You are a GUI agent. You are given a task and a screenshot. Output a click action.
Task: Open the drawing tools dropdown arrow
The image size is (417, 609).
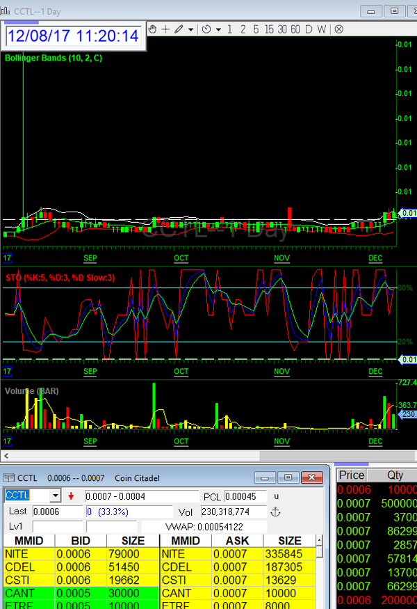pos(190,29)
